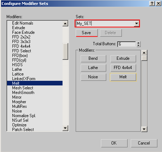Click the title bar help question mark
The image size is (162, 152).
coord(152,4)
